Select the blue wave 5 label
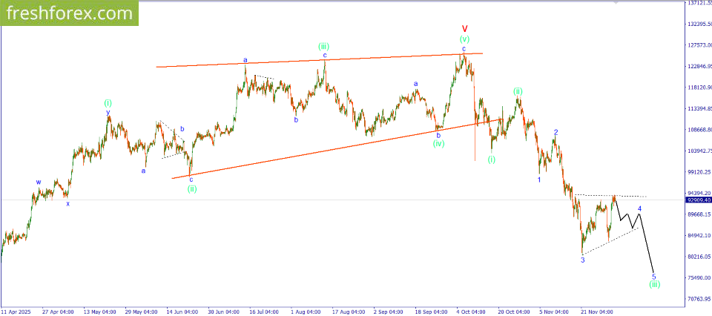712x316 pixels. tap(653, 275)
